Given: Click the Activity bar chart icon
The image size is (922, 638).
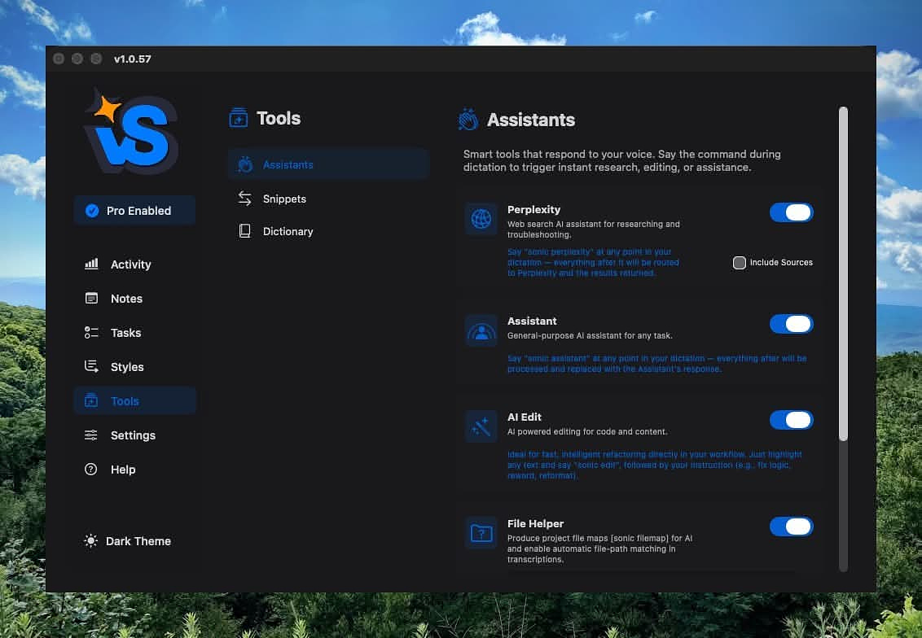Looking at the screenshot, I should (91, 264).
